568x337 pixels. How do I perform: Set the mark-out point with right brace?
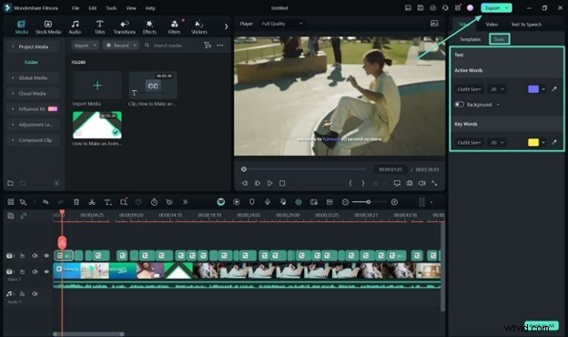[363, 183]
